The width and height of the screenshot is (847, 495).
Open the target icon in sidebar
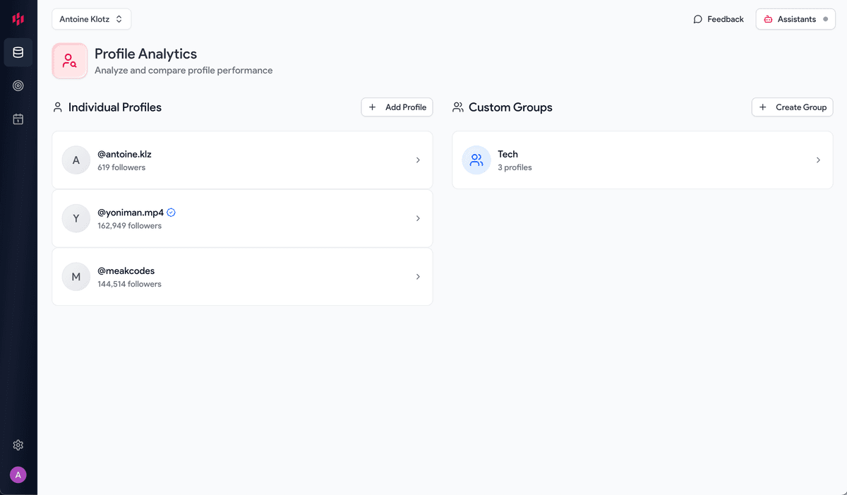click(x=18, y=85)
